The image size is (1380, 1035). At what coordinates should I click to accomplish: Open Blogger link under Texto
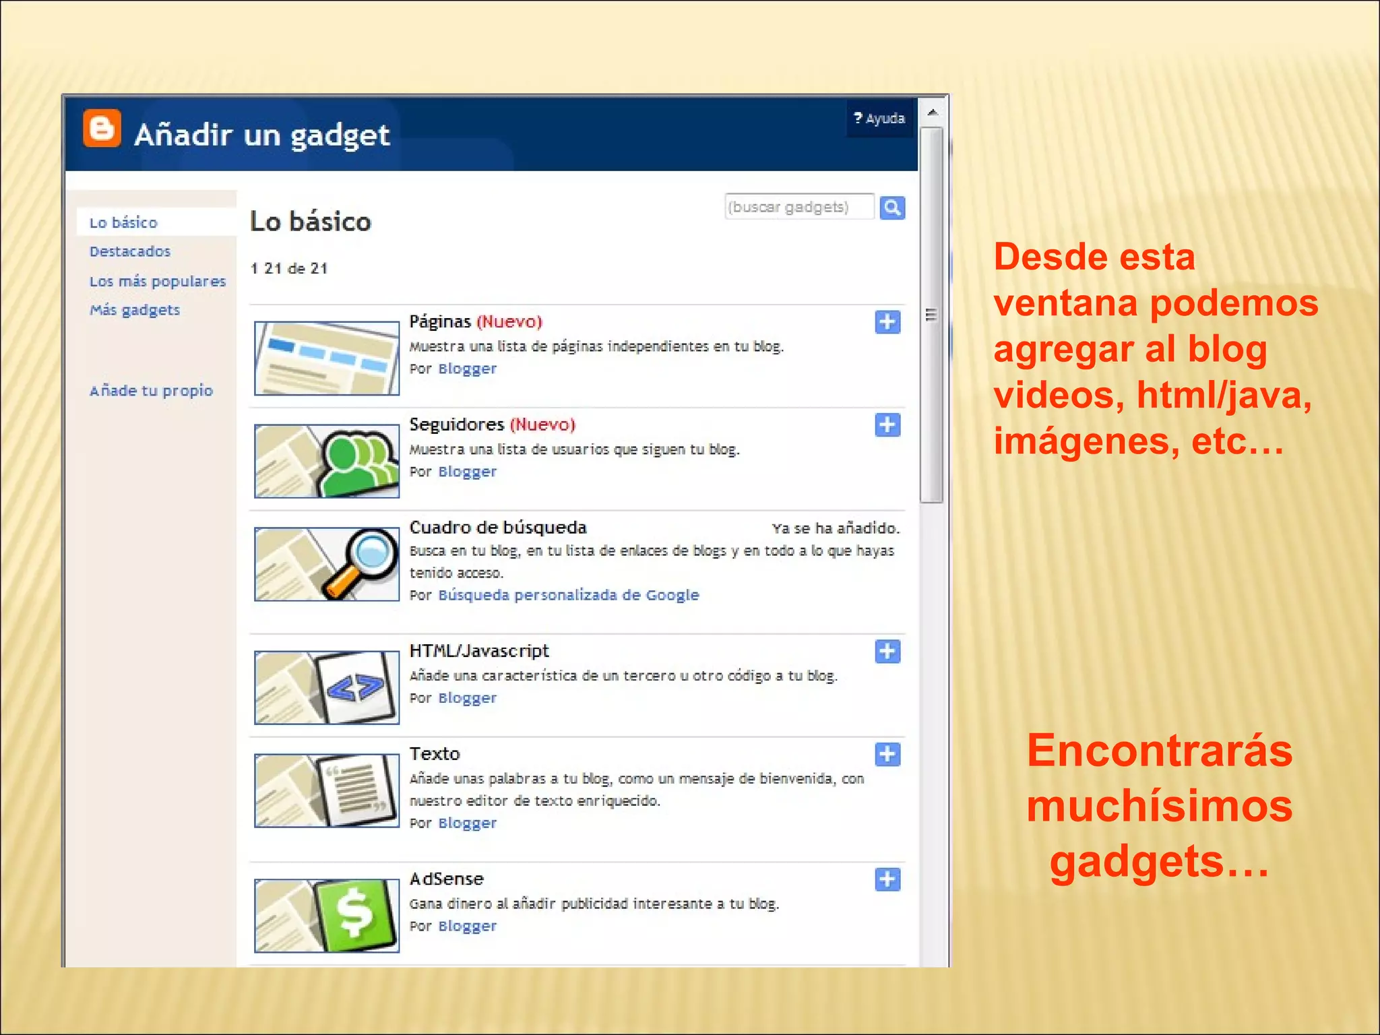point(467,823)
